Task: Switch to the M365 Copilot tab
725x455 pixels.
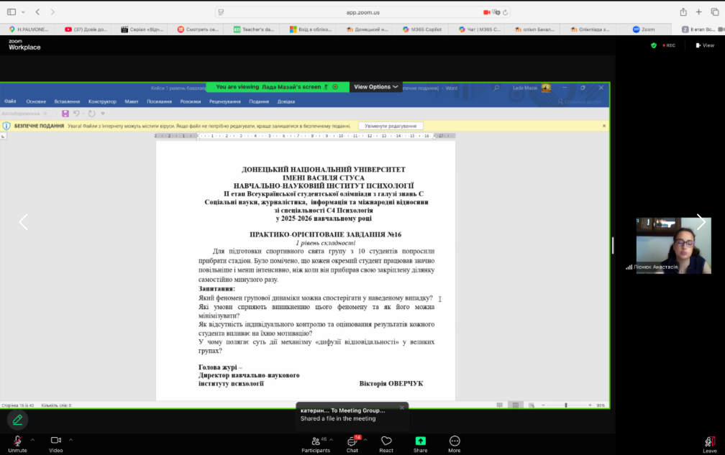Action: pyautogui.click(x=422, y=29)
